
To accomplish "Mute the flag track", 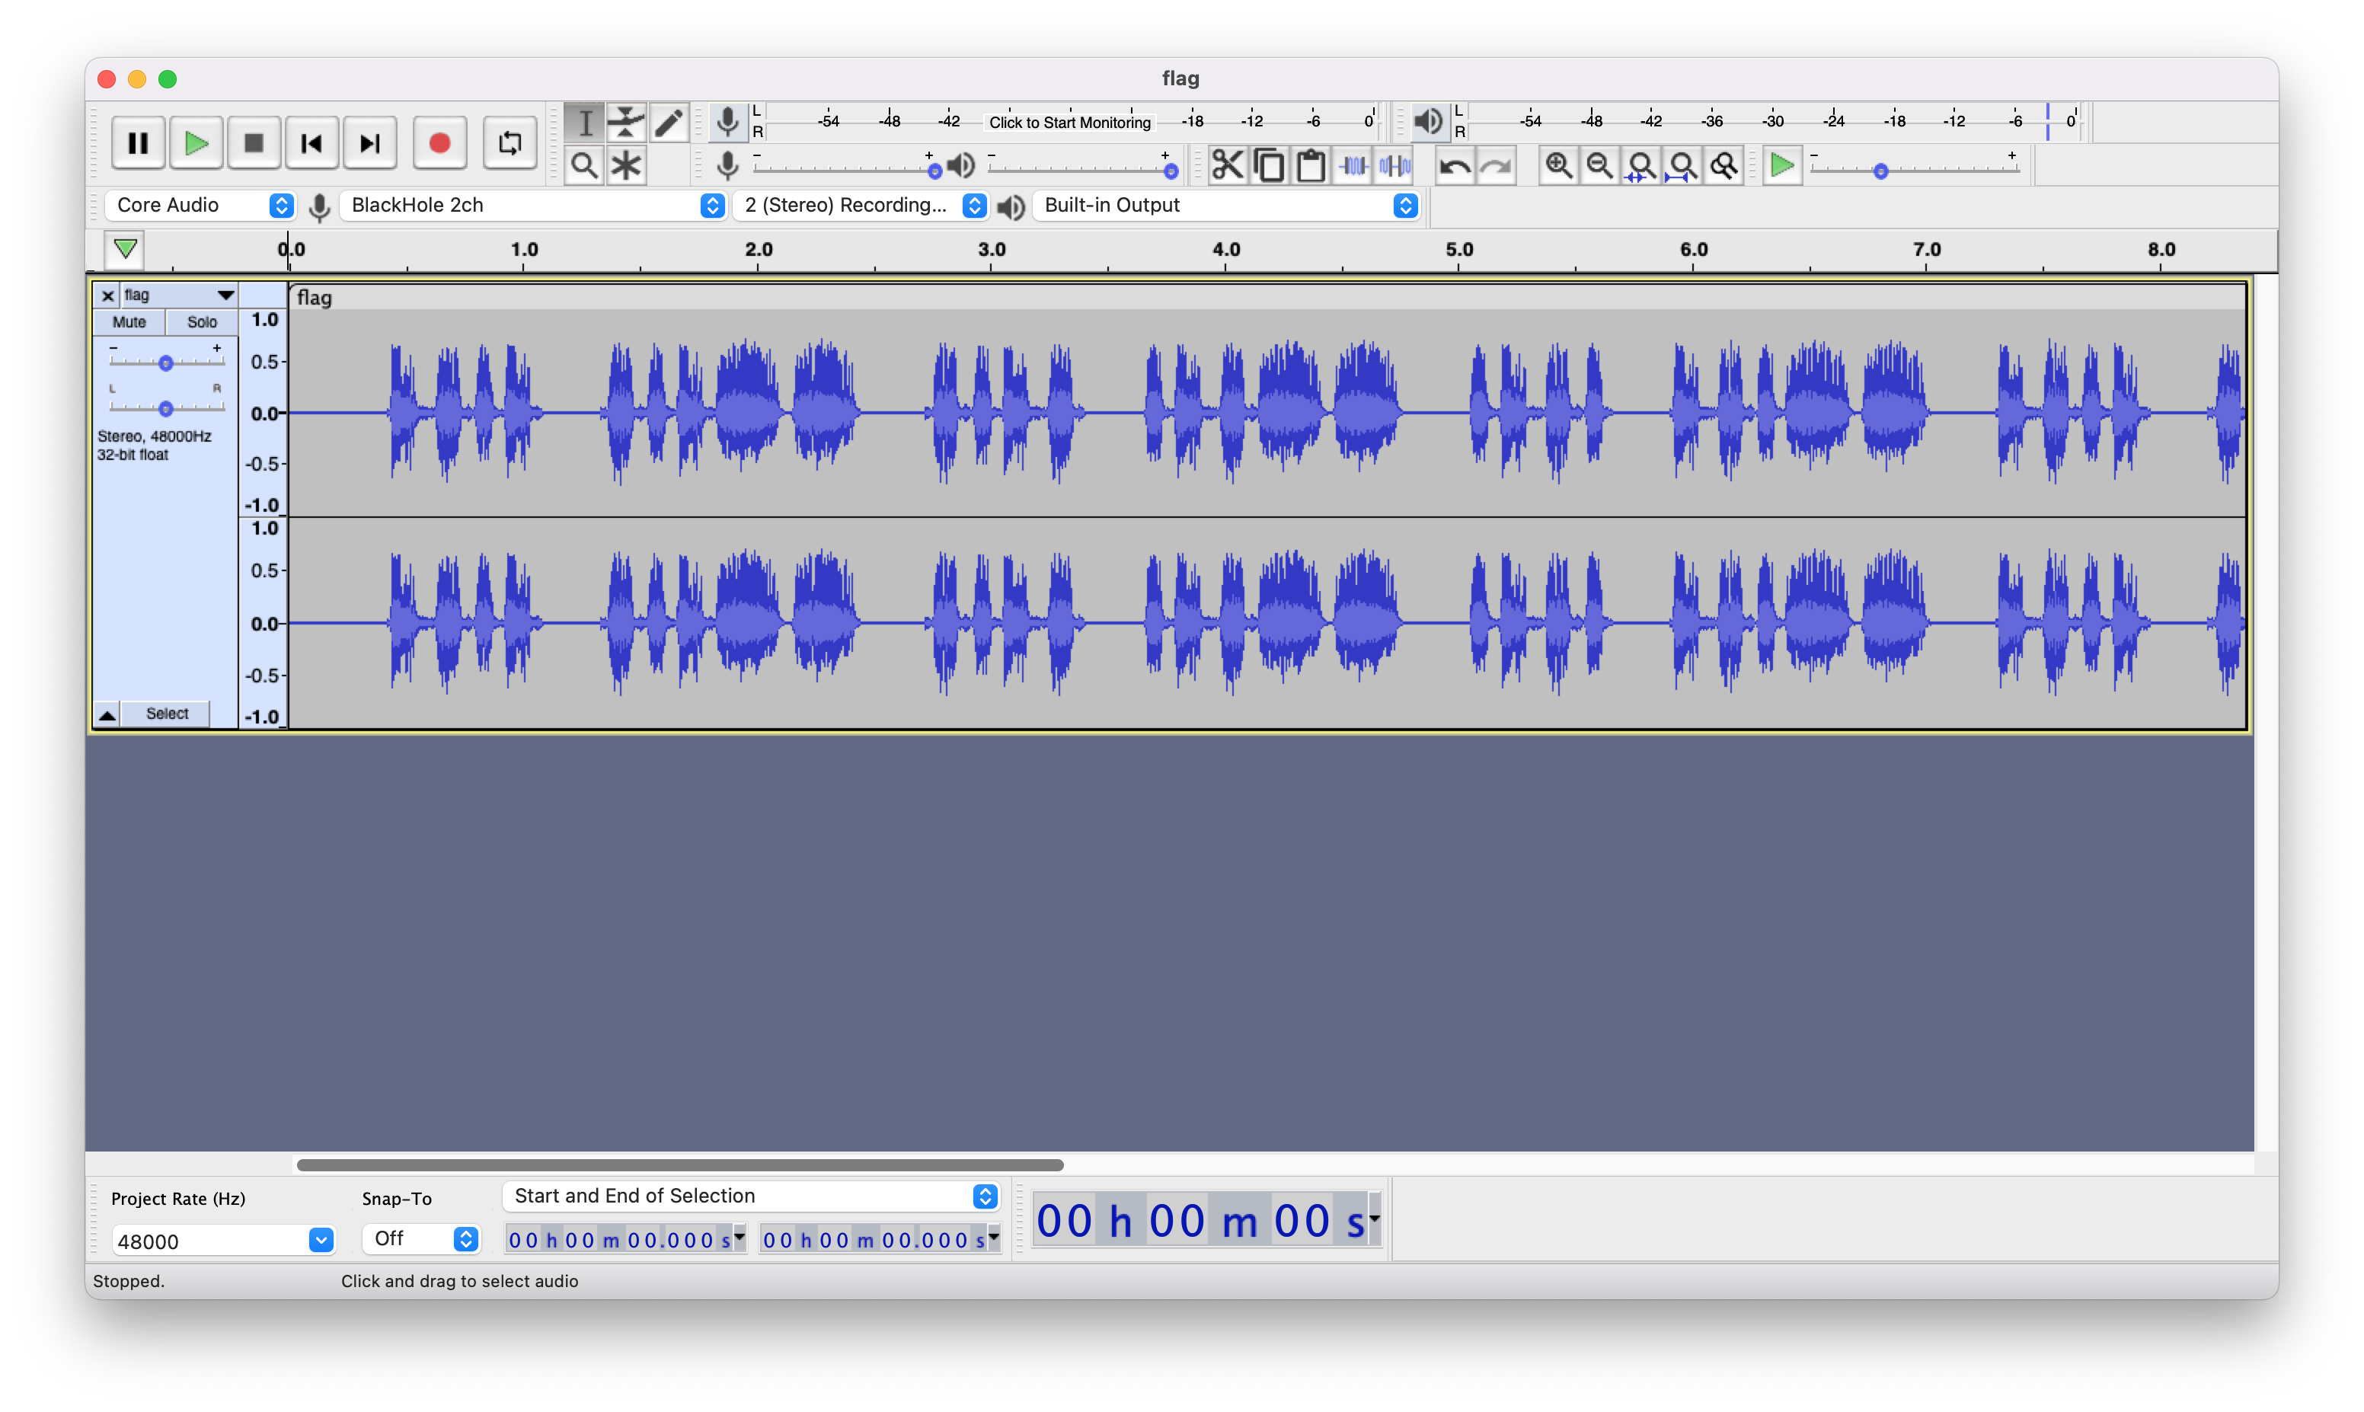I will [129, 323].
